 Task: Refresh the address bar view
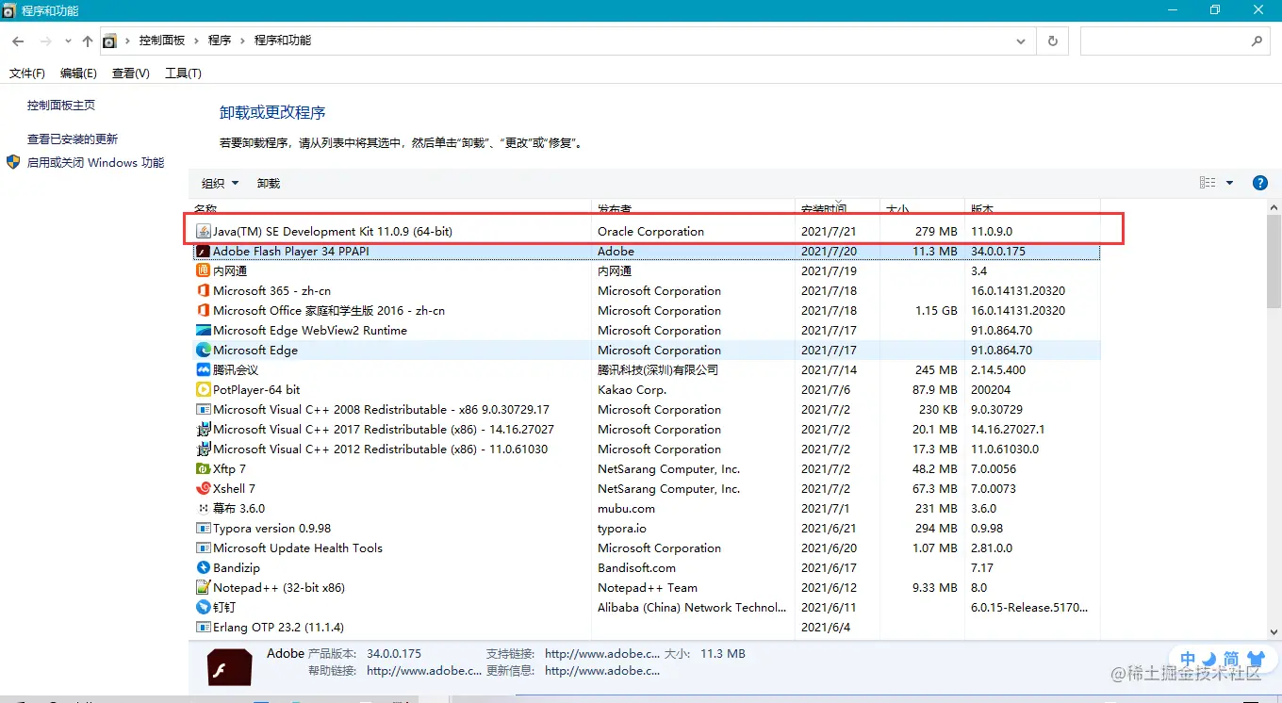coord(1053,41)
